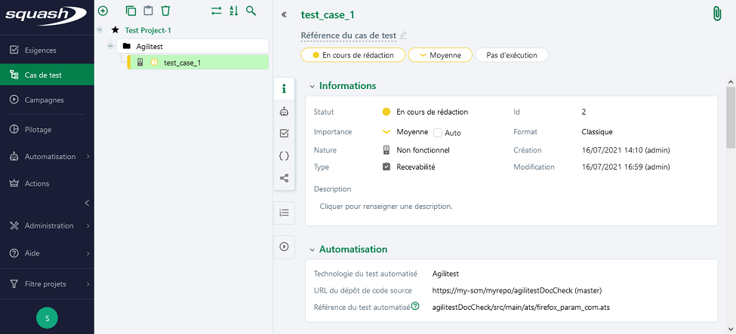The image size is (736, 334).
Task: Open search with magnifier icon
Action: (x=251, y=11)
